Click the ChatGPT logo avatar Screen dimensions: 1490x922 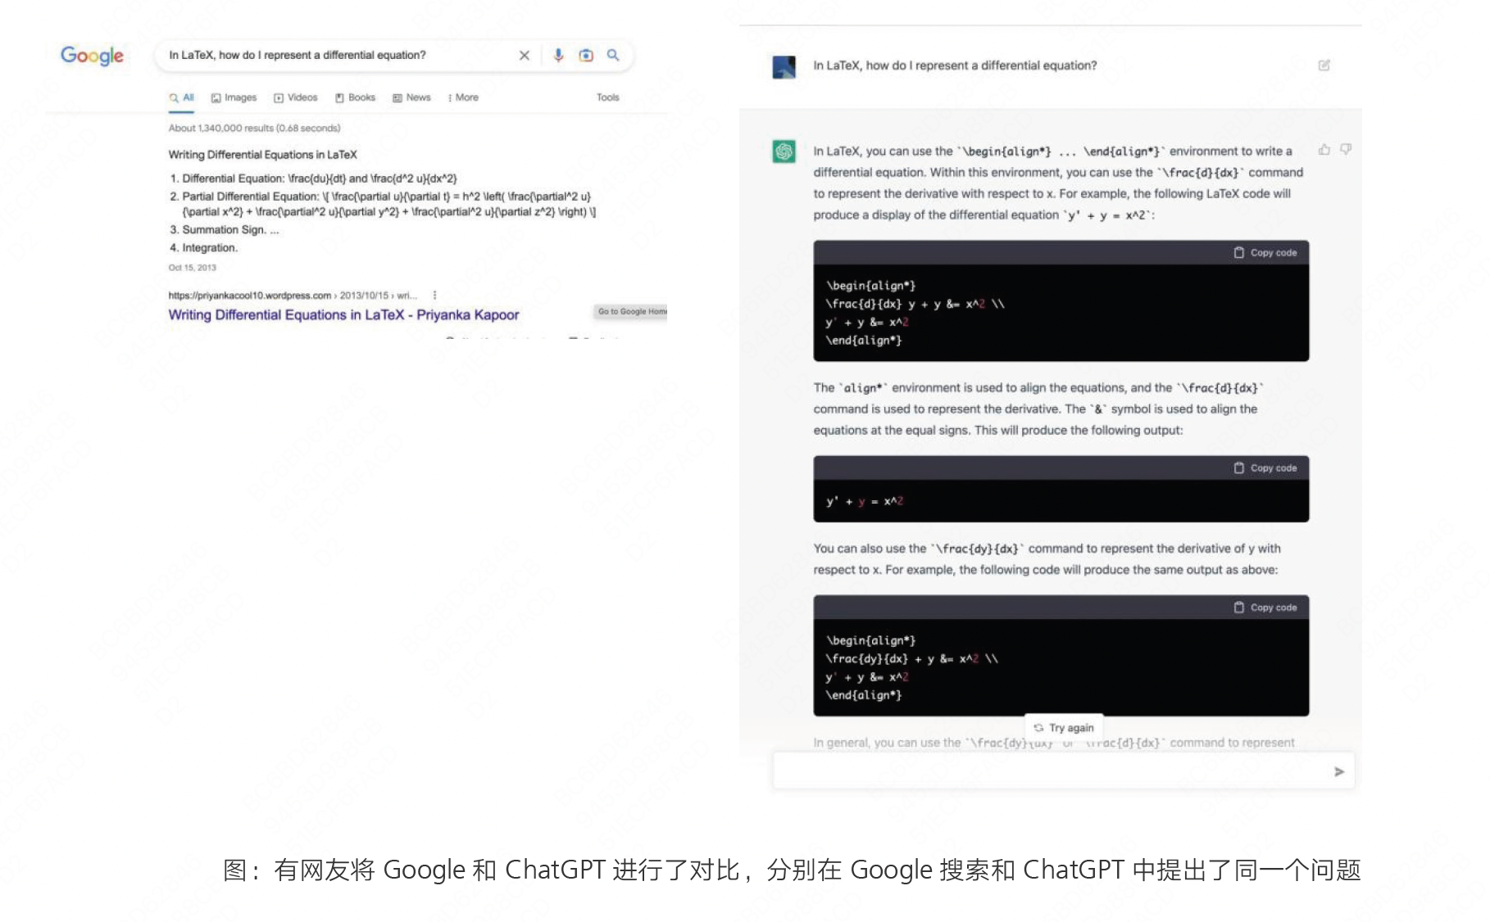pos(784,151)
